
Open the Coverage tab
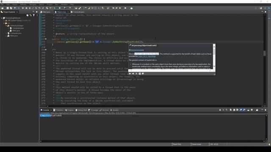(93, 110)
